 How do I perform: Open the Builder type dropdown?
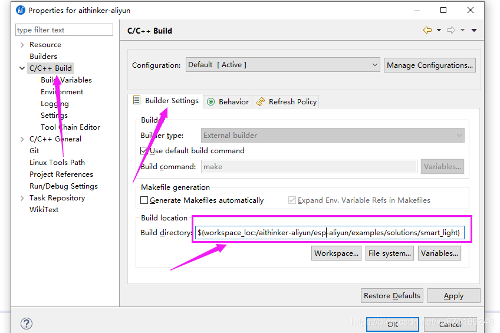click(333, 136)
